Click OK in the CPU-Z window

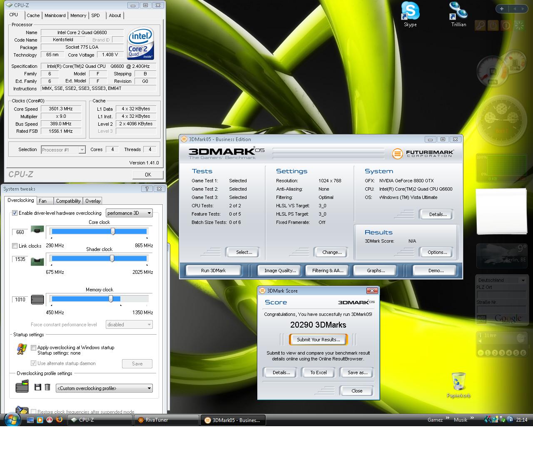pyautogui.click(x=148, y=175)
